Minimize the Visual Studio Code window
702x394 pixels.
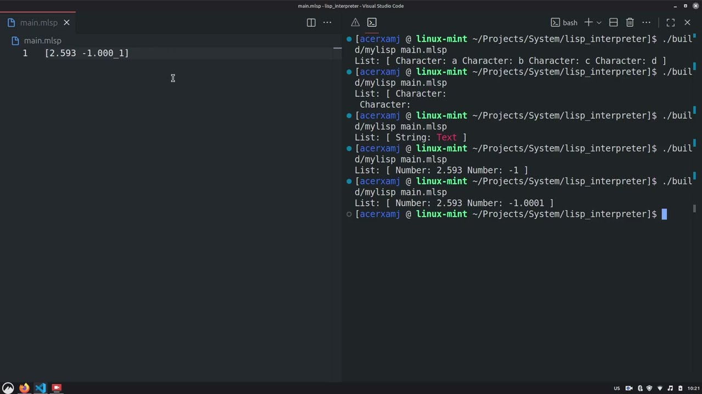coord(675,6)
